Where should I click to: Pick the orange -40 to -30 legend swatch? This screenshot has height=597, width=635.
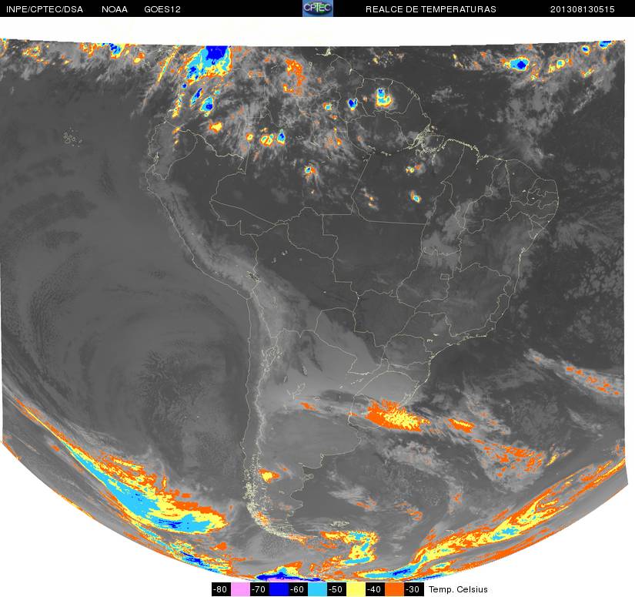tap(395, 589)
